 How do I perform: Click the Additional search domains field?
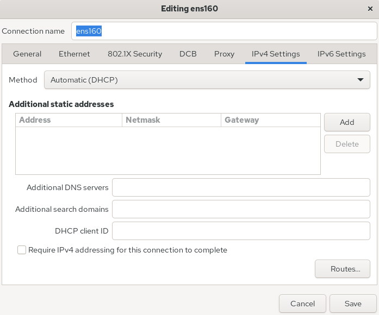(x=241, y=209)
